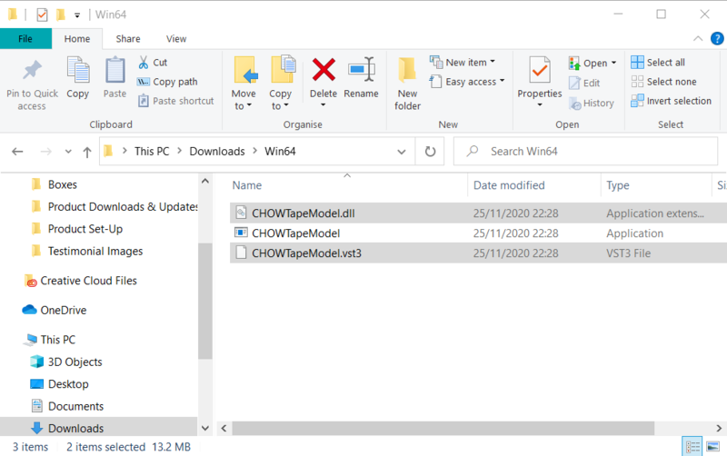Screen dimensions: 727x456
Task: Click the red Delete icon
Action: (324, 71)
